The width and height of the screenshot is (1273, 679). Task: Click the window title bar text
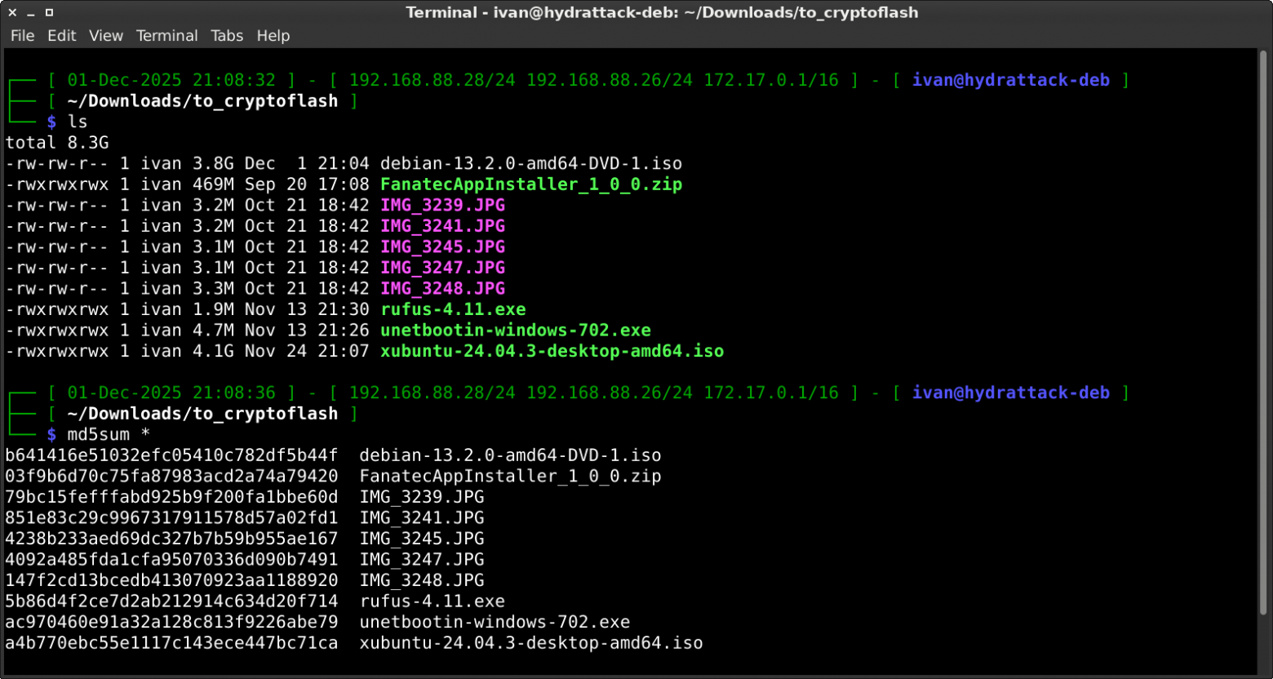pos(662,12)
